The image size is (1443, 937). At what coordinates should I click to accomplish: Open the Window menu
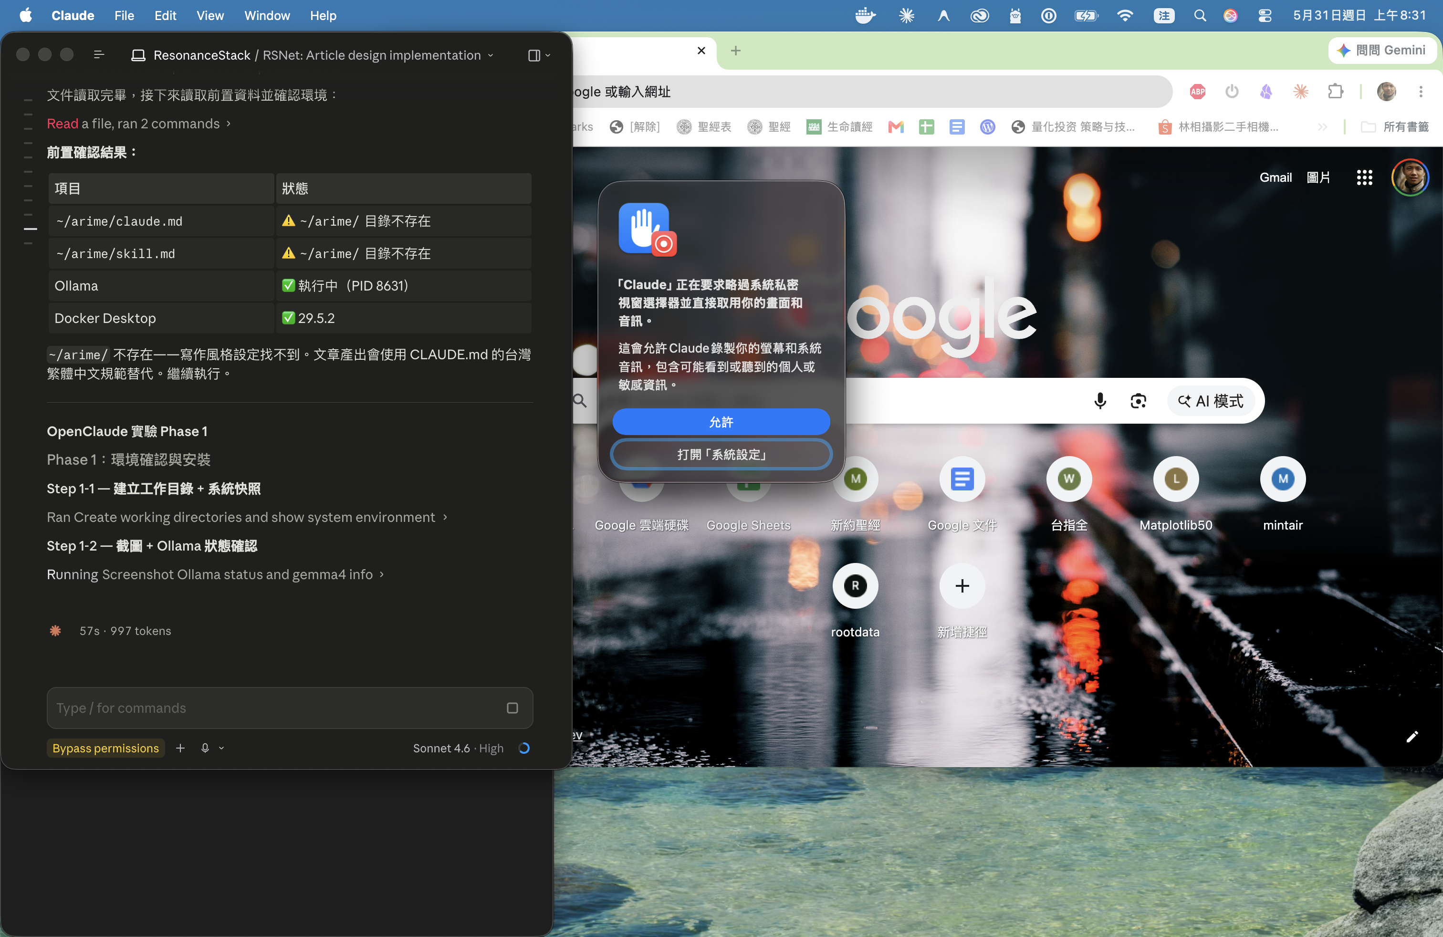click(267, 16)
